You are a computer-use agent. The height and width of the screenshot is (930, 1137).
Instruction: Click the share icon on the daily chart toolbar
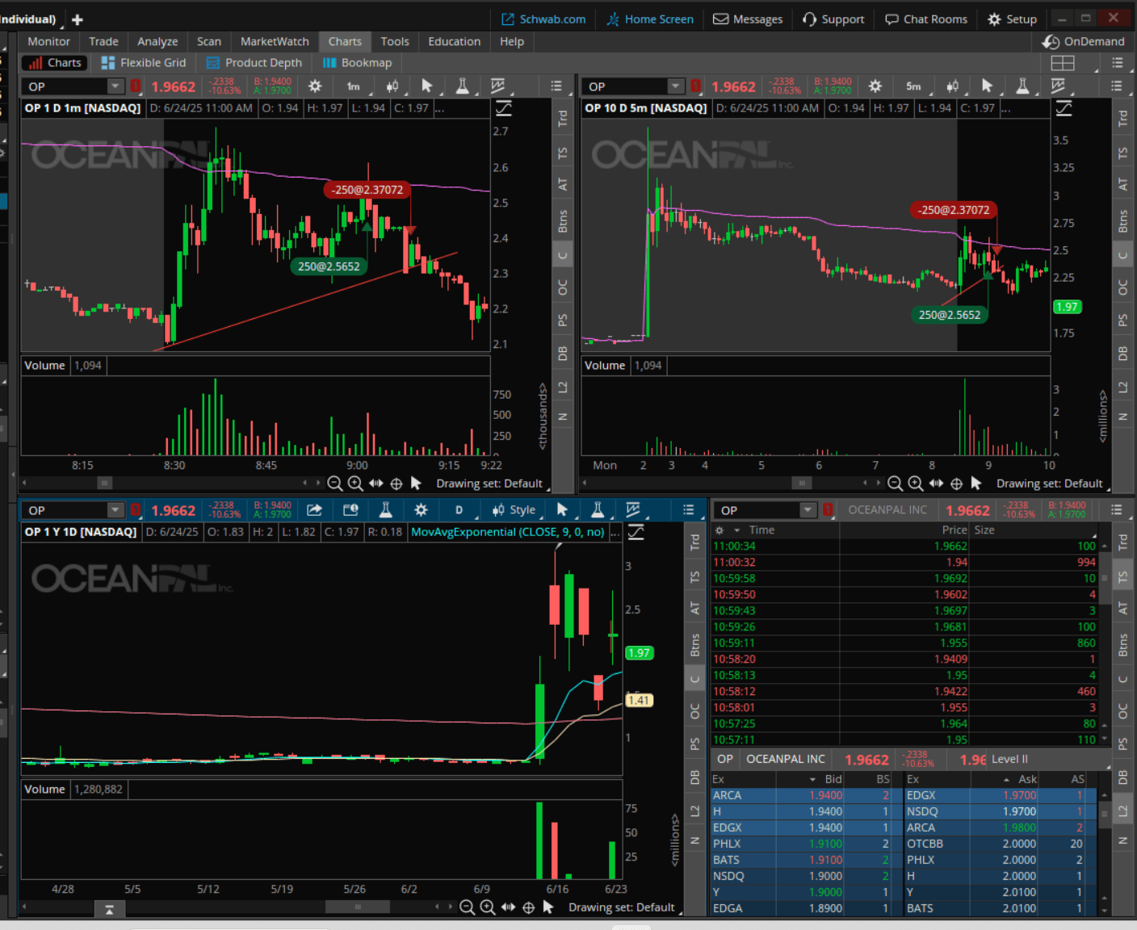(314, 509)
